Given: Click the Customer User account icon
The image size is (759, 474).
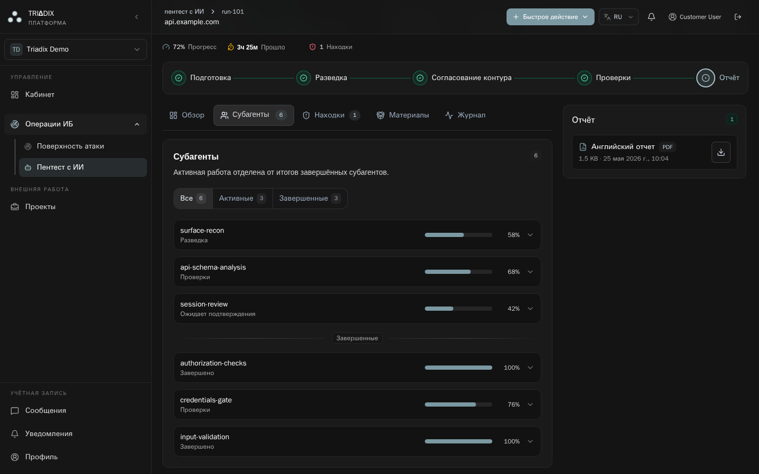Looking at the screenshot, I should point(673,17).
